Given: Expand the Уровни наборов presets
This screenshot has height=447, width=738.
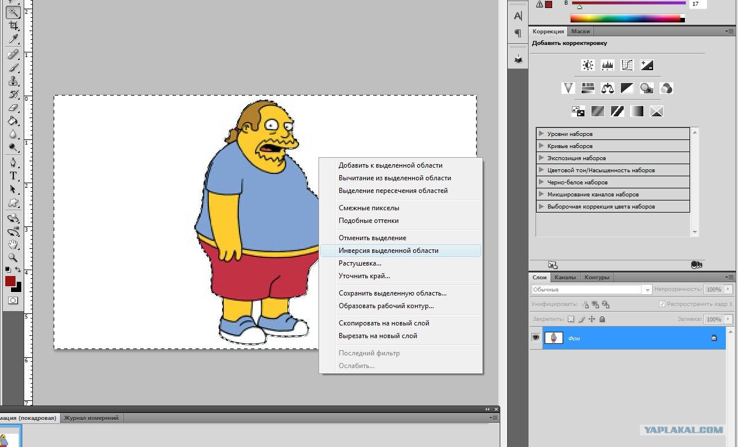Looking at the screenshot, I should point(541,134).
